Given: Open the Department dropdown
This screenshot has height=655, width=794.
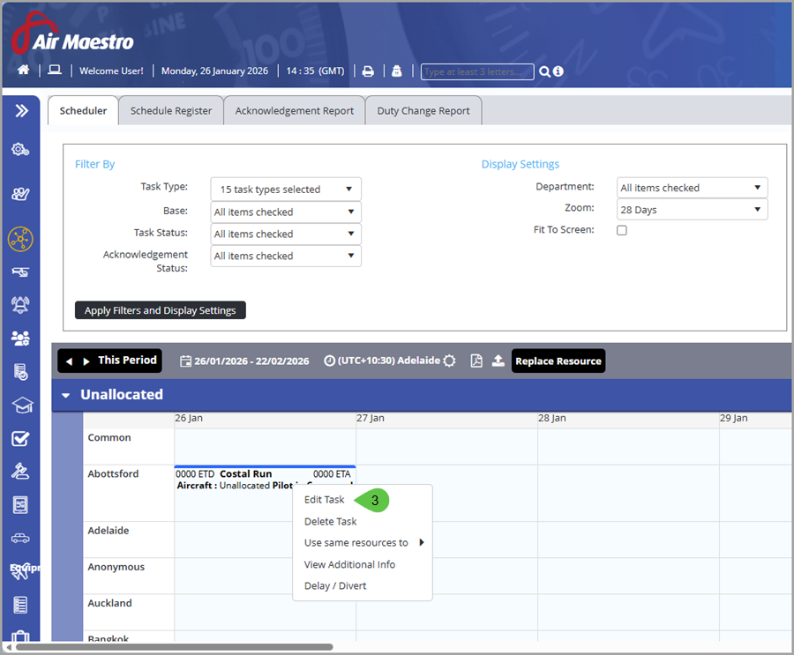Looking at the screenshot, I should pyautogui.click(x=692, y=188).
